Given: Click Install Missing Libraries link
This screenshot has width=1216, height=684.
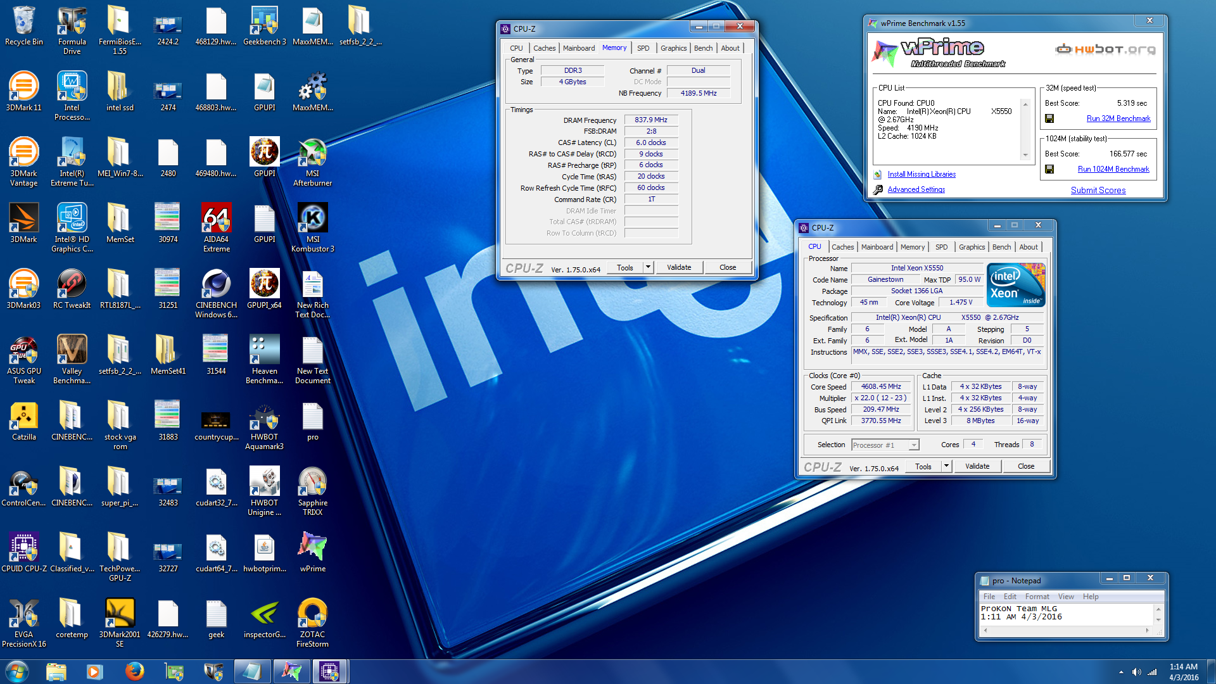Looking at the screenshot, I should [921, 174].
